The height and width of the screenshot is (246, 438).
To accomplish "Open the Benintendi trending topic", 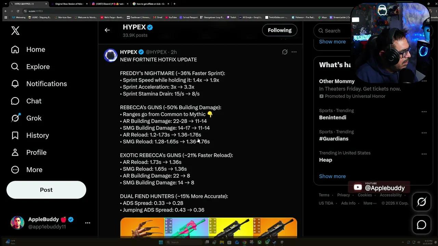I will pyautogui.click(x=333, y=118).
